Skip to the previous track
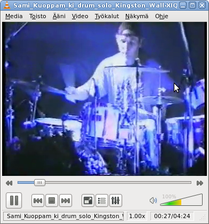Viewport: 209px width, 224px height. (x=38, y=200)
